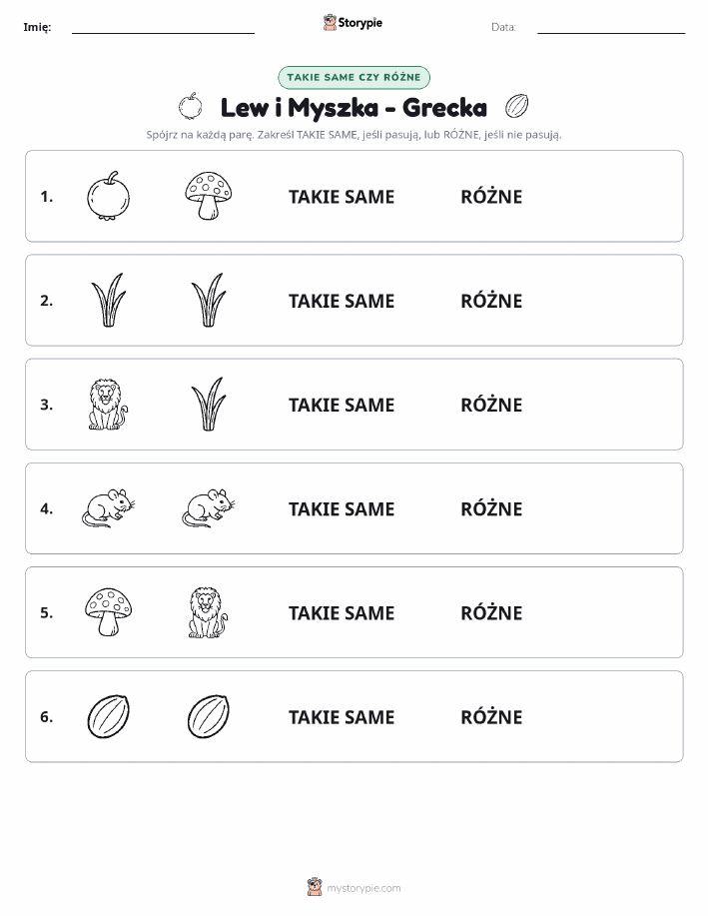Screen dimensions: 708x916
Task: Choose TAKIE SAME for row 2
Action: 342,301
